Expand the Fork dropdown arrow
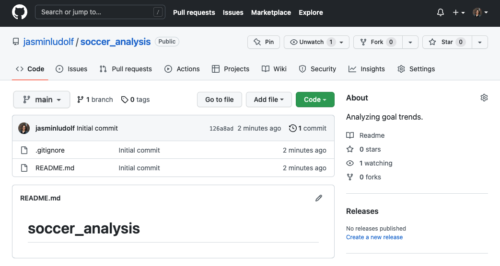 click(x=410, y=42)
